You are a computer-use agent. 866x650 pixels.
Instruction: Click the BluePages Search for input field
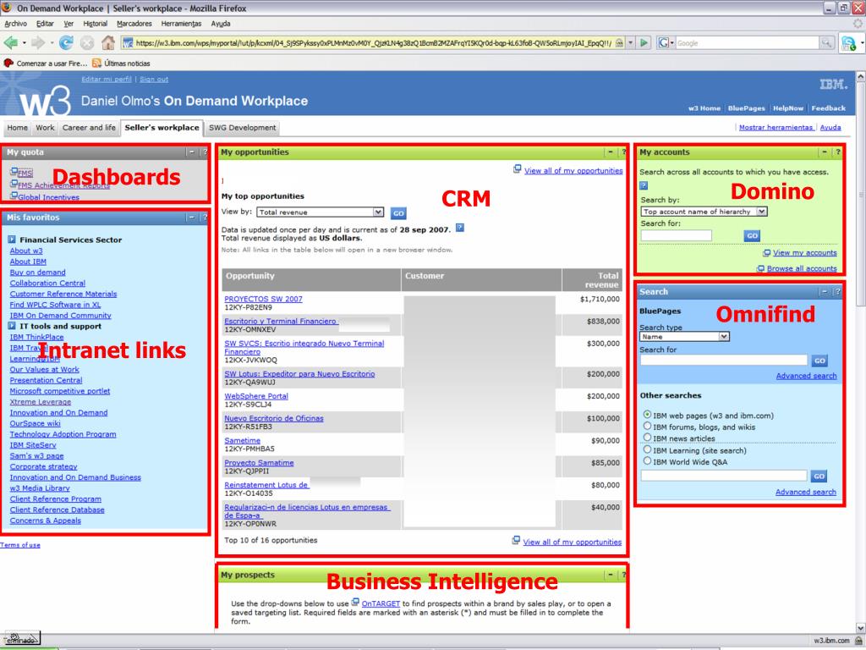(x=724, y=361)
